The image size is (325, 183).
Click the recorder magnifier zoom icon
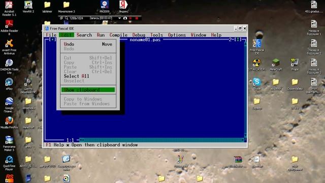point(67,18)
